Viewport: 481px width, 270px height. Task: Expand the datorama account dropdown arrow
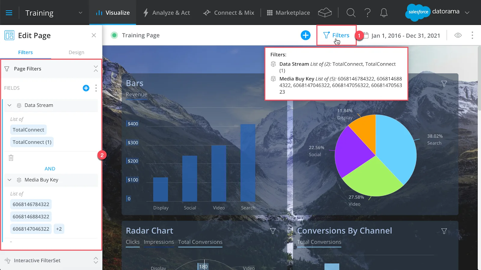point(467,13)
